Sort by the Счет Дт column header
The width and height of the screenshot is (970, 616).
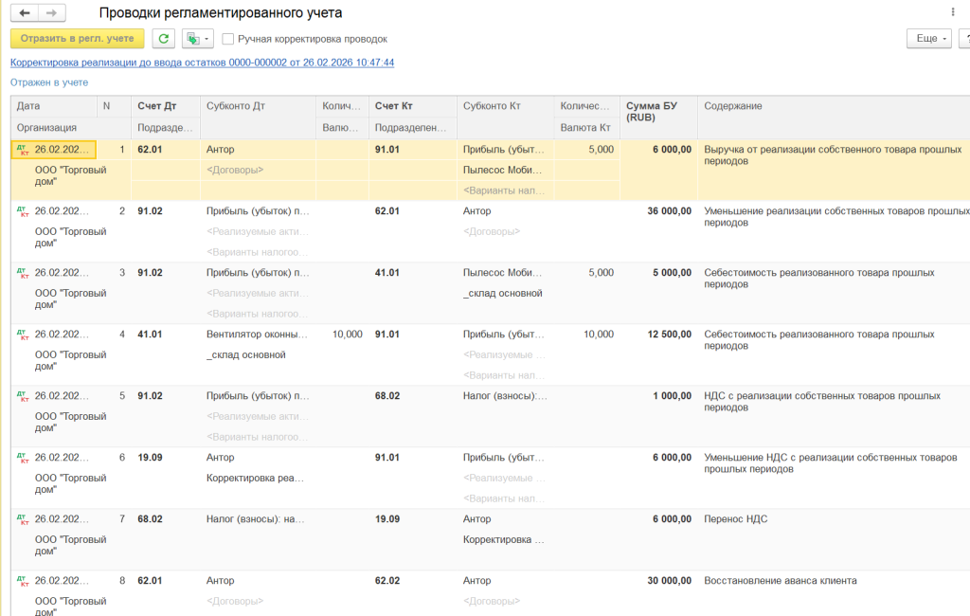tap(156, 106)
